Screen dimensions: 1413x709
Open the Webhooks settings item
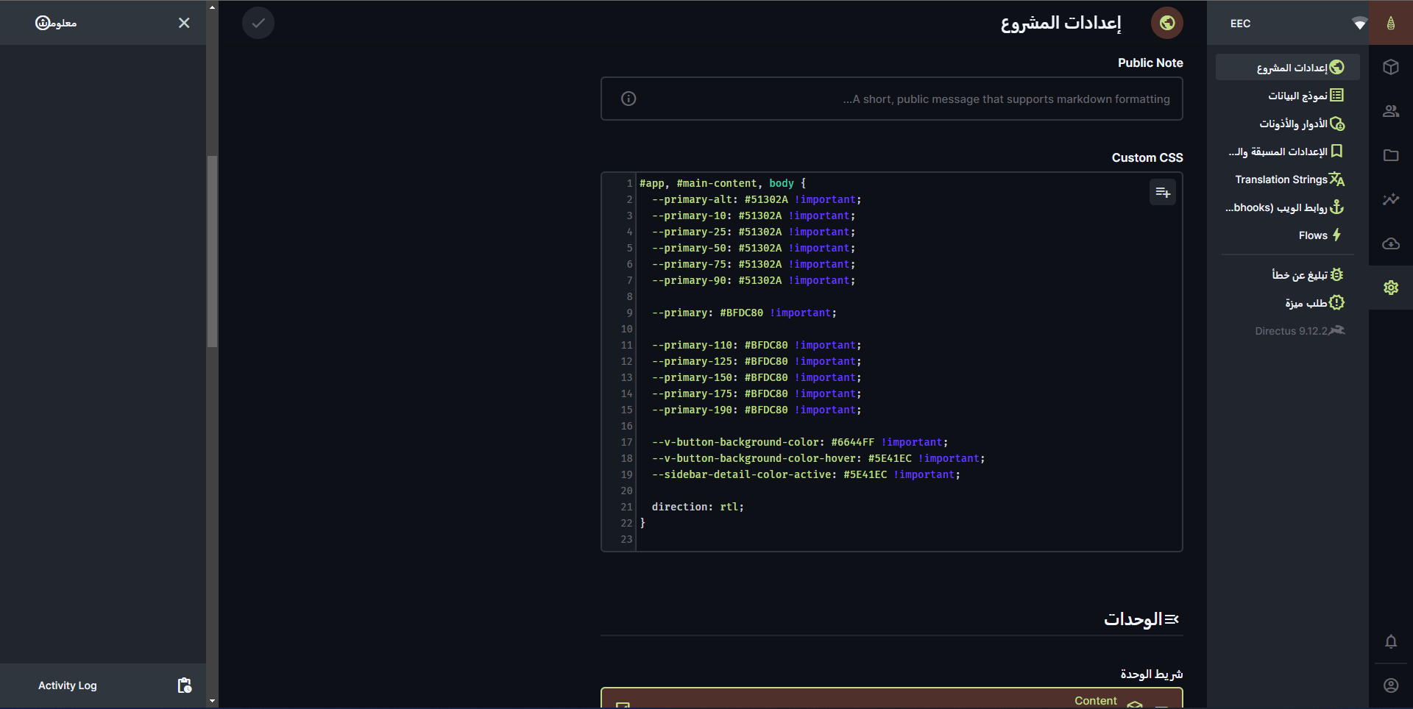click(x=1288, y=207)
